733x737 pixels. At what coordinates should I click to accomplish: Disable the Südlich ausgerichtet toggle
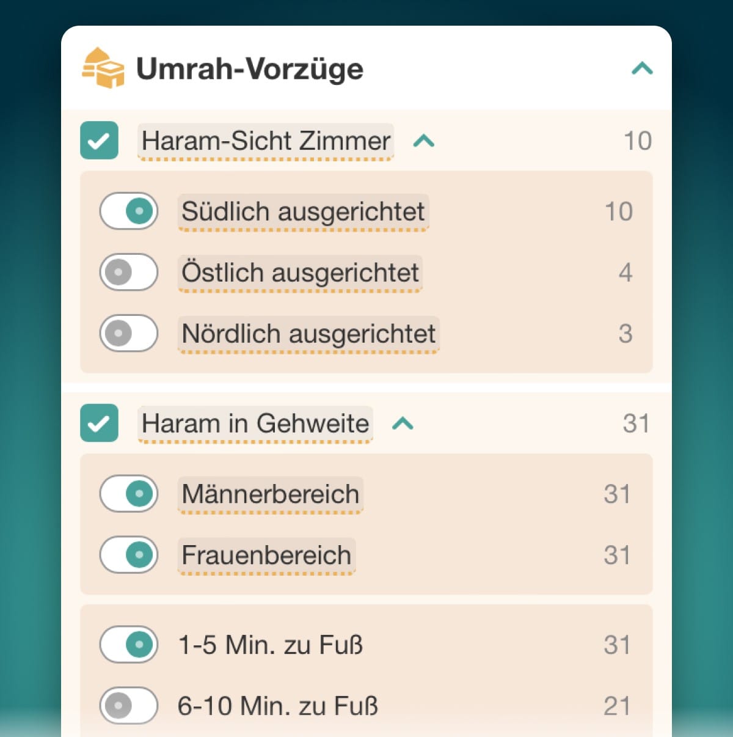tap(129, 211)
